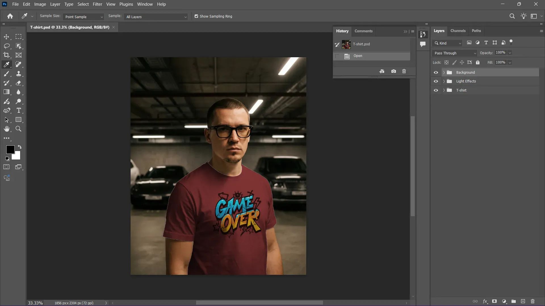Screen dimensions: 545x306
Task: Hide the Light Effects layer
Action: pyautogui.click(x=436, y=81)
